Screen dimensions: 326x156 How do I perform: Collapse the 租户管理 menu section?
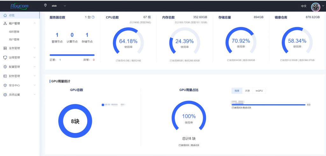point(34,24)
